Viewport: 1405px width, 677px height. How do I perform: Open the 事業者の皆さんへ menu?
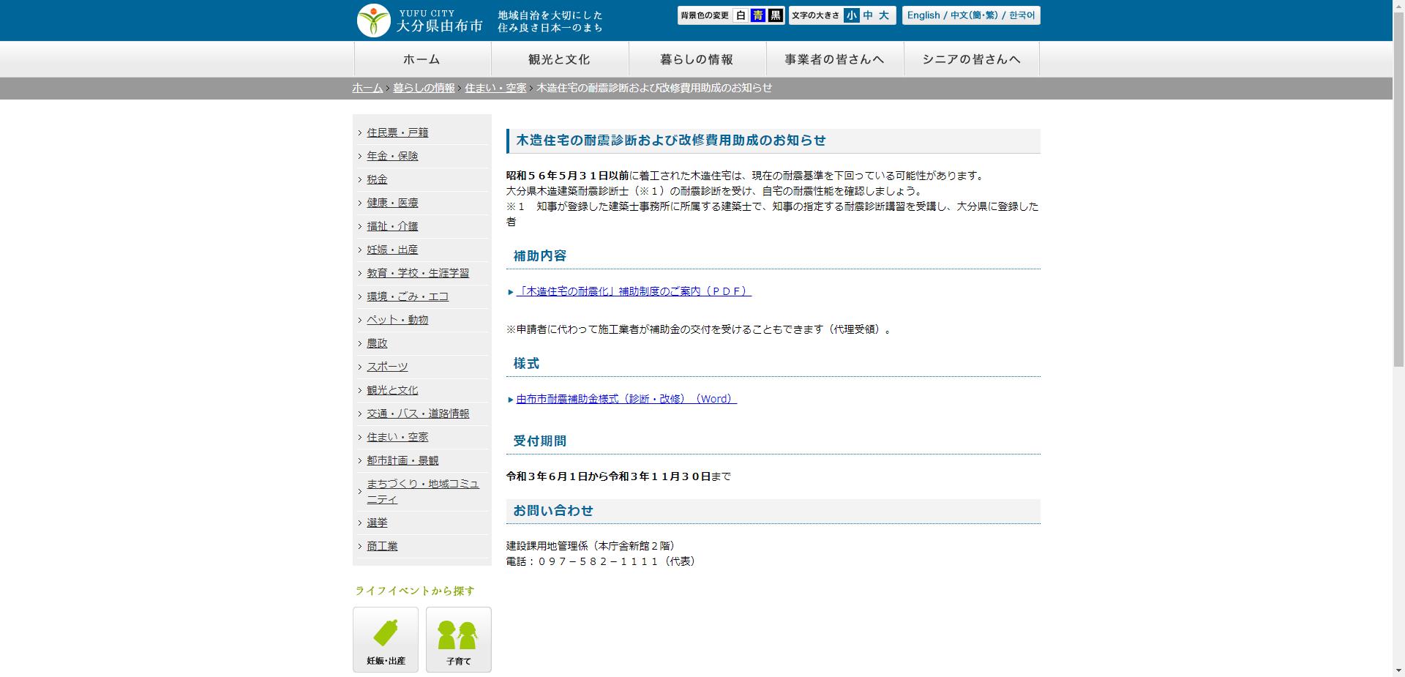(x=833, y=59)
